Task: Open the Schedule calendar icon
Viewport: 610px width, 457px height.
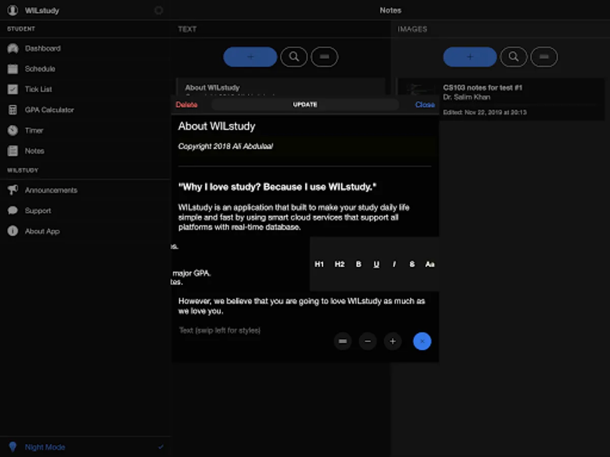Action: coord(13,69)
